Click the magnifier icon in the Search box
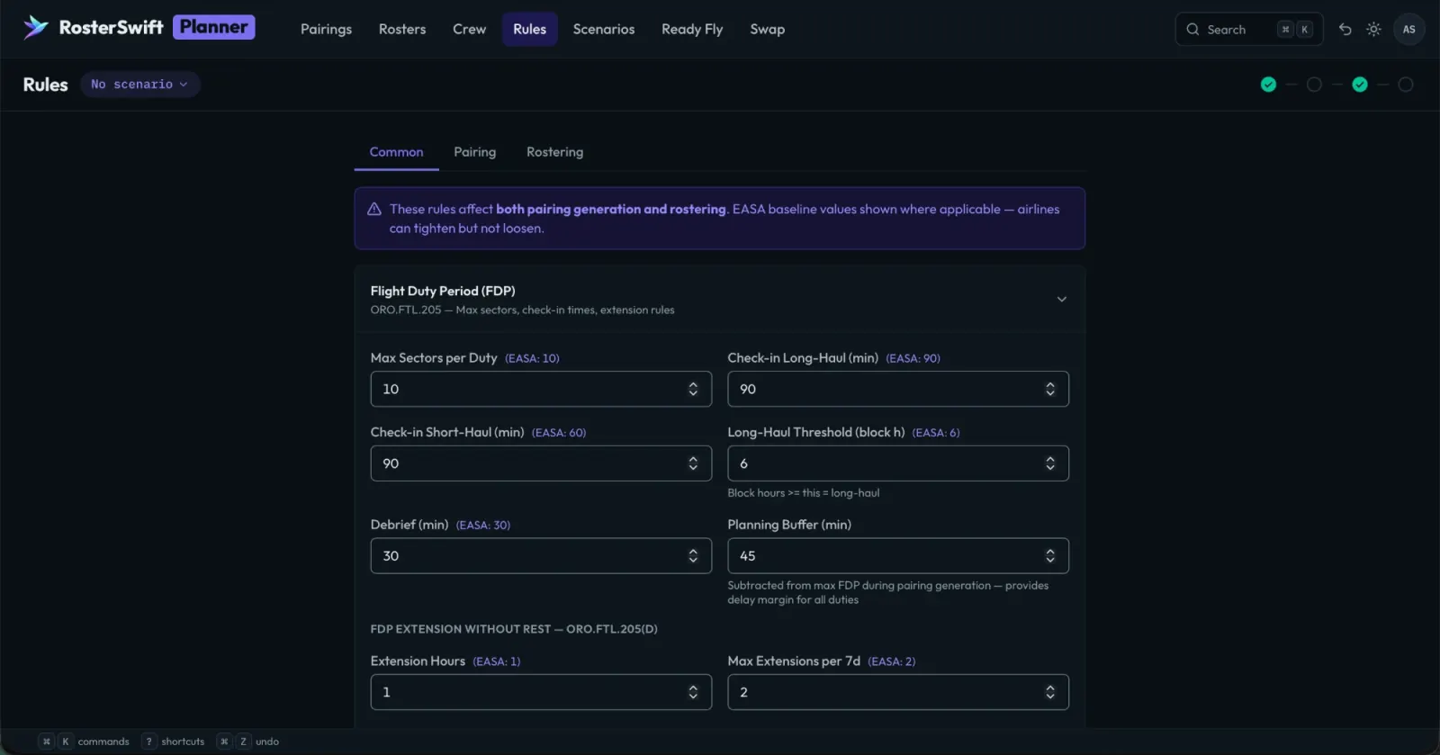Image resolution: width=1440 pixels, height=755 pixels. [x=1192, y=29]
